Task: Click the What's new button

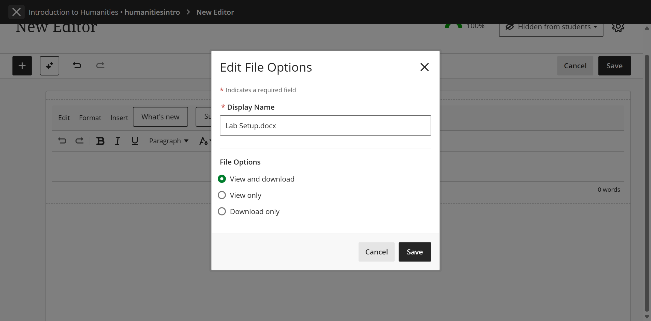Action: [160, 117]
